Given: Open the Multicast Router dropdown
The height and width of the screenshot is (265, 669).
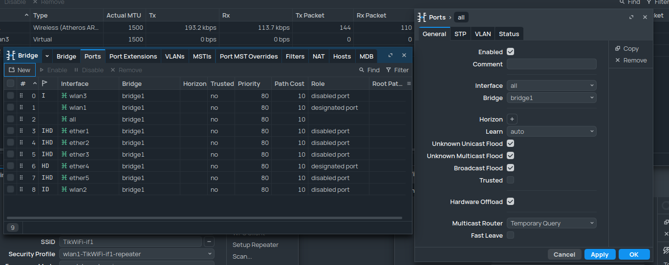Looking at the screenshot, I should pos(551,223).
